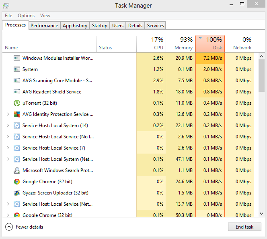Click the End task button
This screenshot has width=267, height=239.
[x=244, y=227]
